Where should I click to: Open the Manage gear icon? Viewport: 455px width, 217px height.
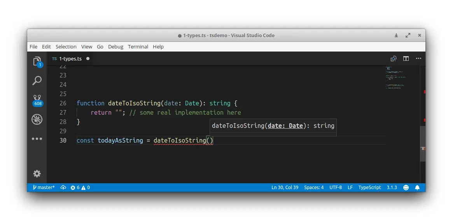pyautogui.click(x=37, y=174)
